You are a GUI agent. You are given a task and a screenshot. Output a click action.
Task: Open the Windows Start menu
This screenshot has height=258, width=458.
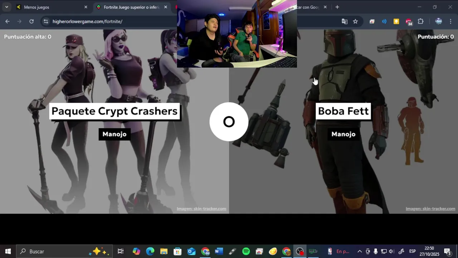[8, 252]
